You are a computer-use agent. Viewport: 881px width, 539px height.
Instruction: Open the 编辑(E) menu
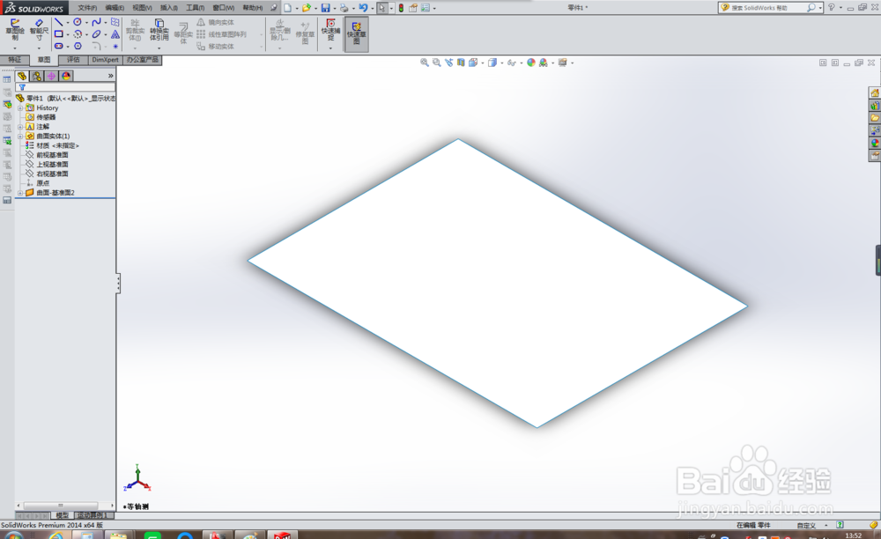click(x=115, y=8)
